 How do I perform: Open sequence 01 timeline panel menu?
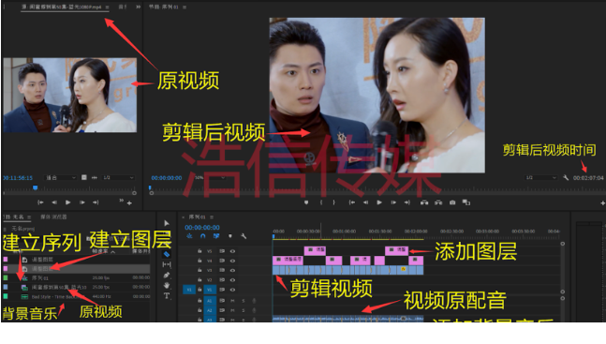point(212,217)
